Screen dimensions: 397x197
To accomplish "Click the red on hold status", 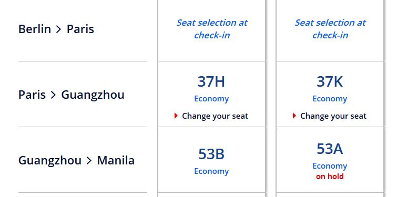I will [330, 177].
